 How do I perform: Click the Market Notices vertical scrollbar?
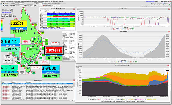tap(74, 90)
